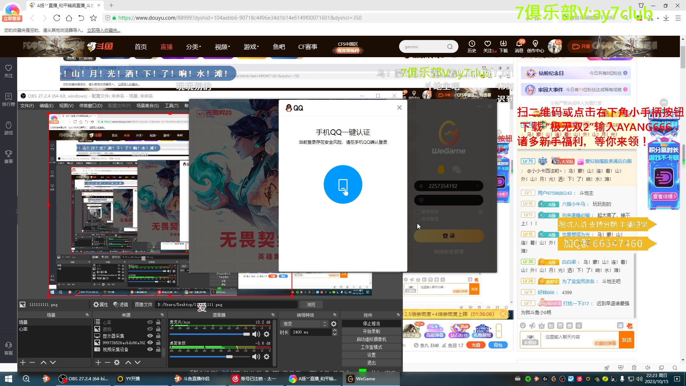Click 开始录制 in OBS controls
Screen dimensions: 686x386
pyautogui.click(x=371, y=331)
